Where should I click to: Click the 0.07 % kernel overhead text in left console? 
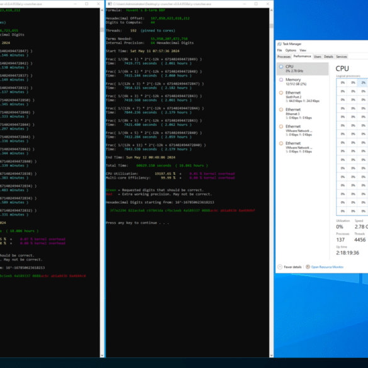[x=43, y=239]
